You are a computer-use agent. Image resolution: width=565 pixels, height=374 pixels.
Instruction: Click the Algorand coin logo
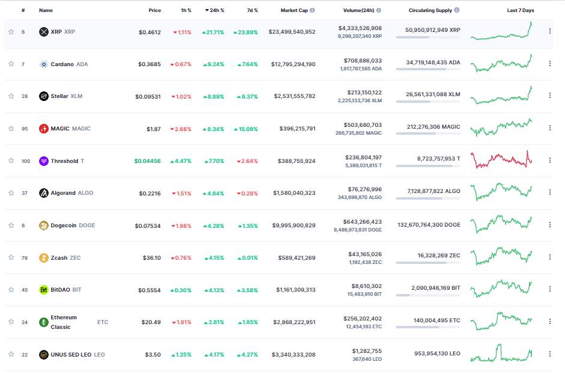44,193
